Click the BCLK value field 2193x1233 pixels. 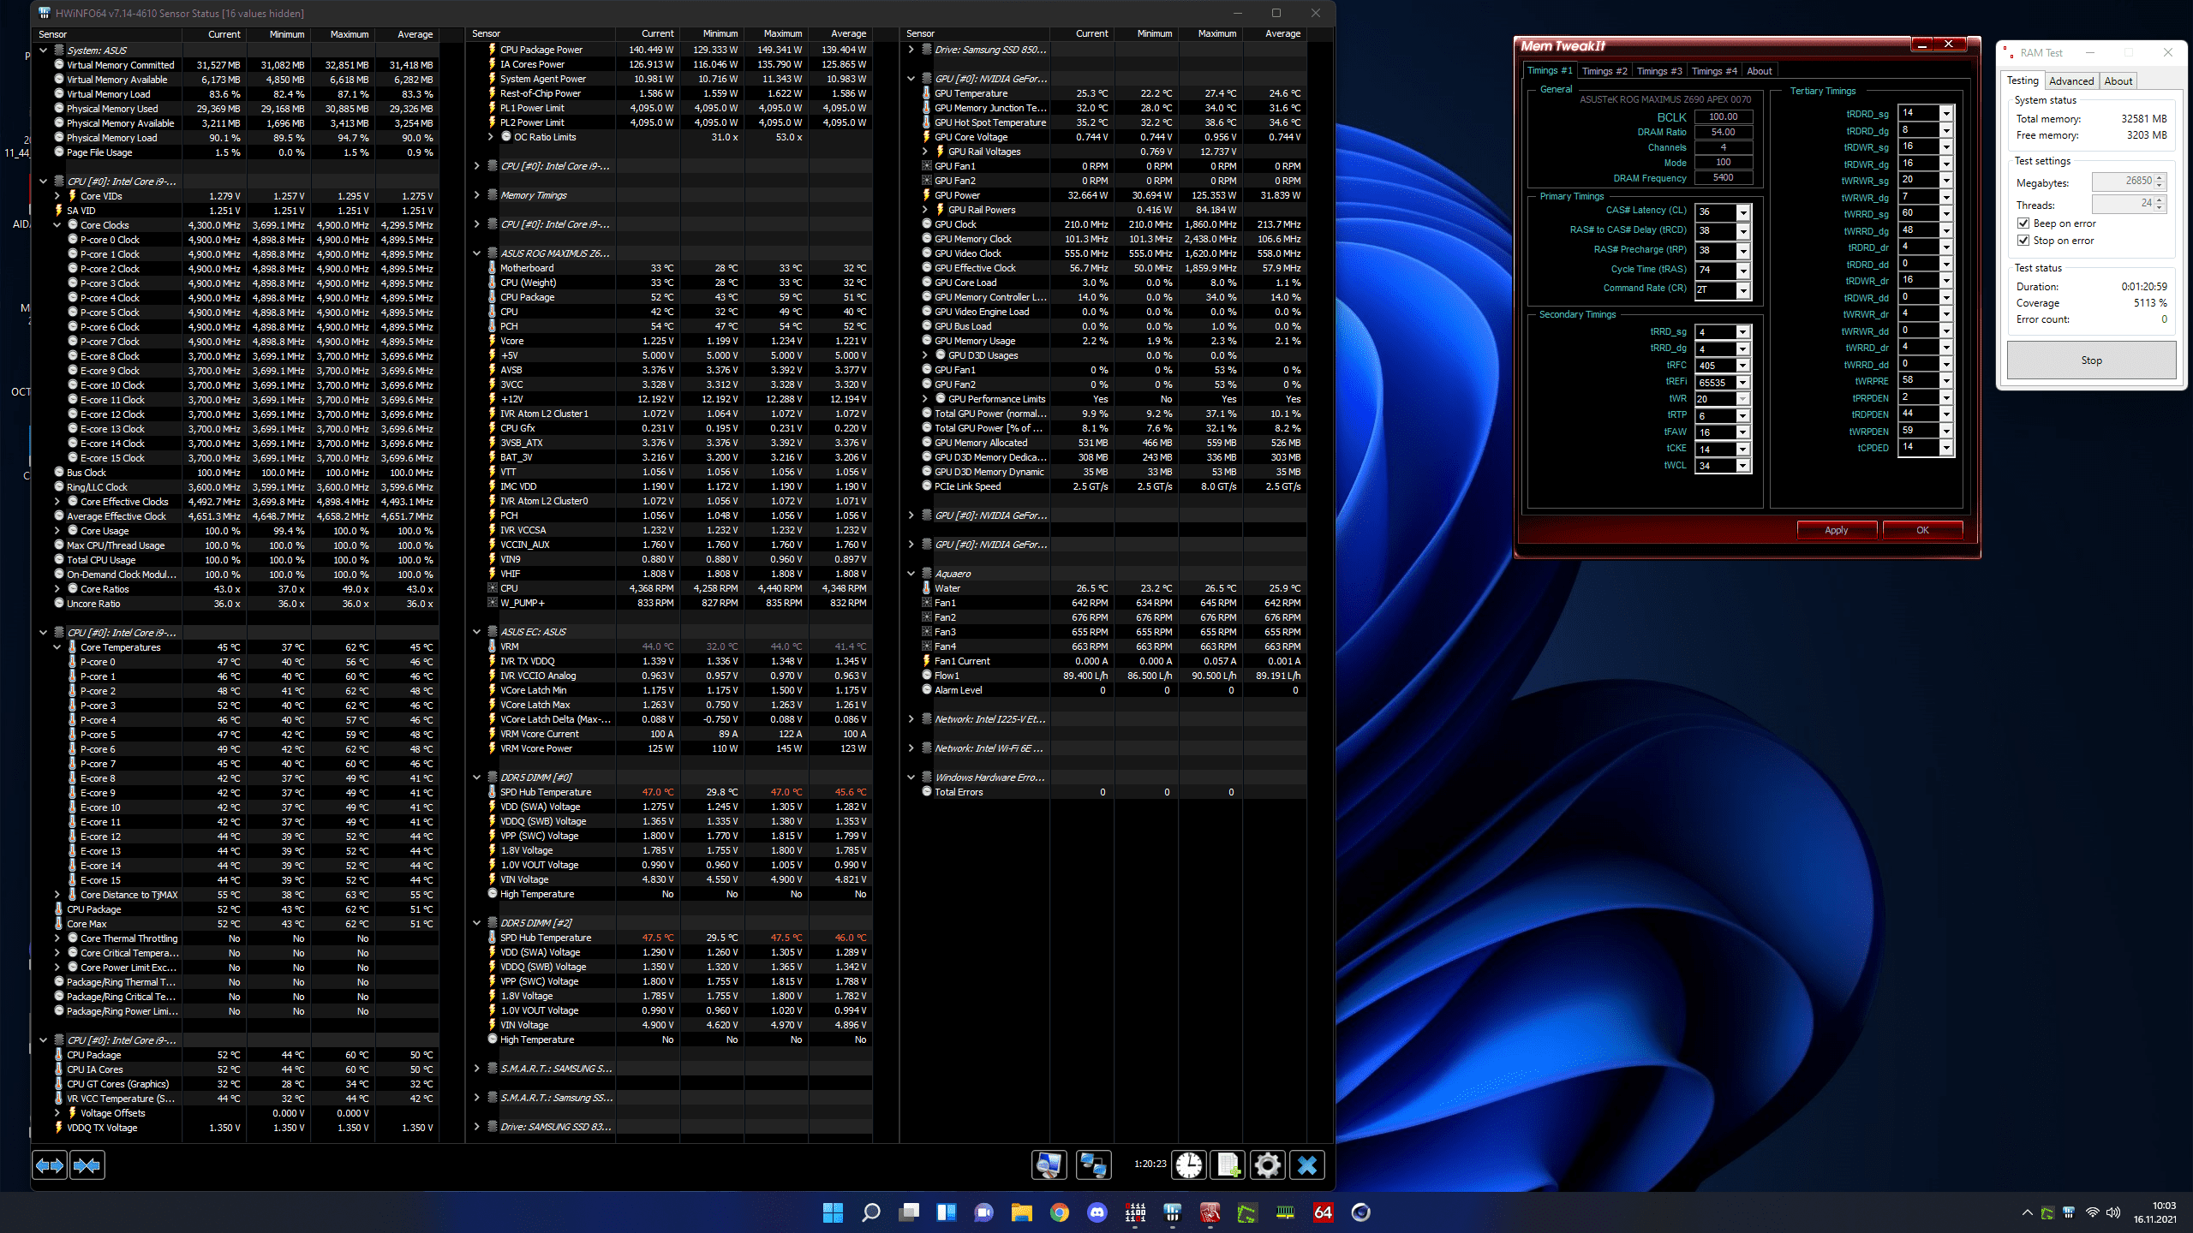click(x=1723, y=116)
